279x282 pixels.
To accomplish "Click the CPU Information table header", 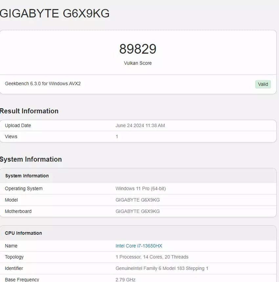I will pos(23,233).
